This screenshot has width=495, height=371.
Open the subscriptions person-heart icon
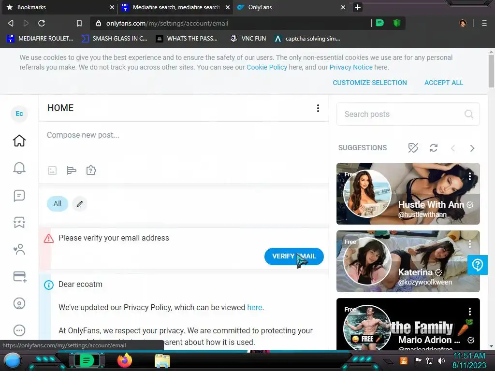[19, 249]
